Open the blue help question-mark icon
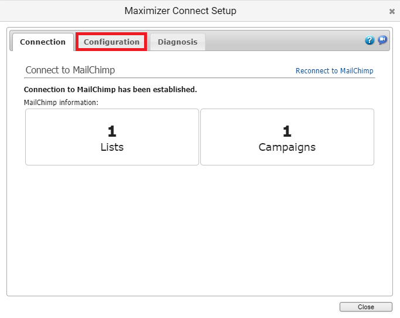 [x=370, y=40]
